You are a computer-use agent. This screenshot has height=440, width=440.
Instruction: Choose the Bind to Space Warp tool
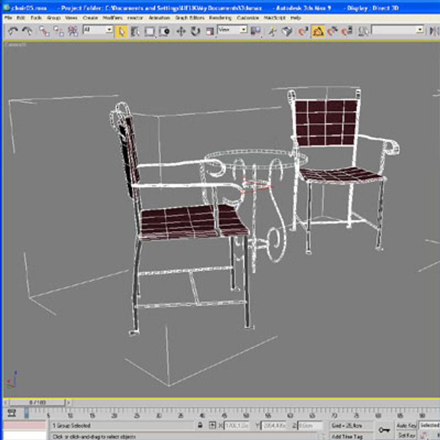point(73,31)
